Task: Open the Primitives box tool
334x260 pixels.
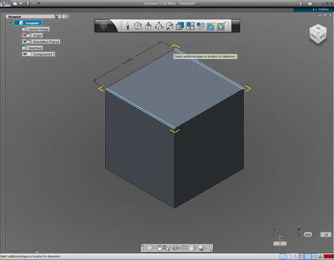Action: point(138,26)
